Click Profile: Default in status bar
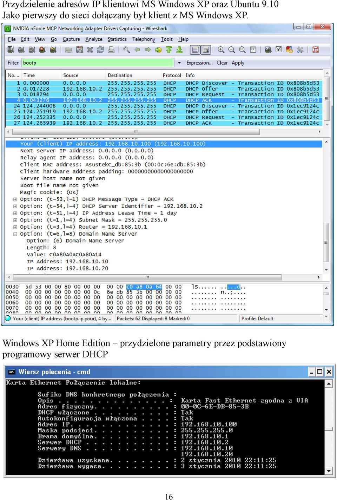 point(257,318)
